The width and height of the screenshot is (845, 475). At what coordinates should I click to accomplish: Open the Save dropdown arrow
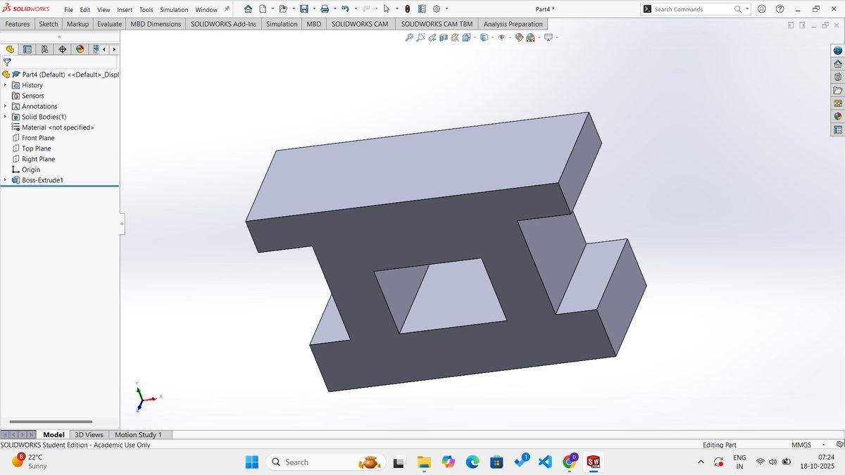tap(314, 9)
